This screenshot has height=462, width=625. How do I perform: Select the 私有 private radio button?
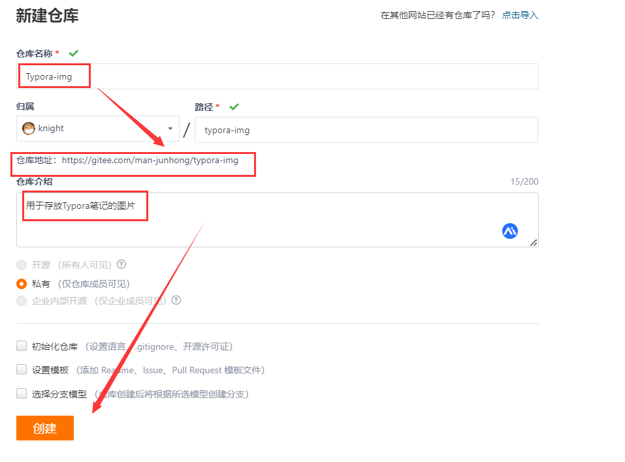[22, 284]
